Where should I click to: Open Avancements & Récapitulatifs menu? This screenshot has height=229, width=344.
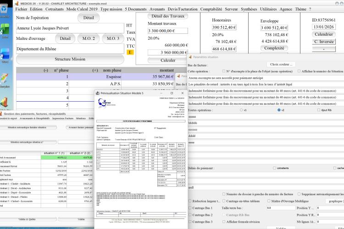point(35,118)
